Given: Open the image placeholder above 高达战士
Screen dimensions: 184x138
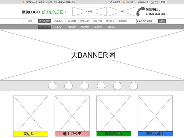Looking at the screenshot, I should click(31, 113).
